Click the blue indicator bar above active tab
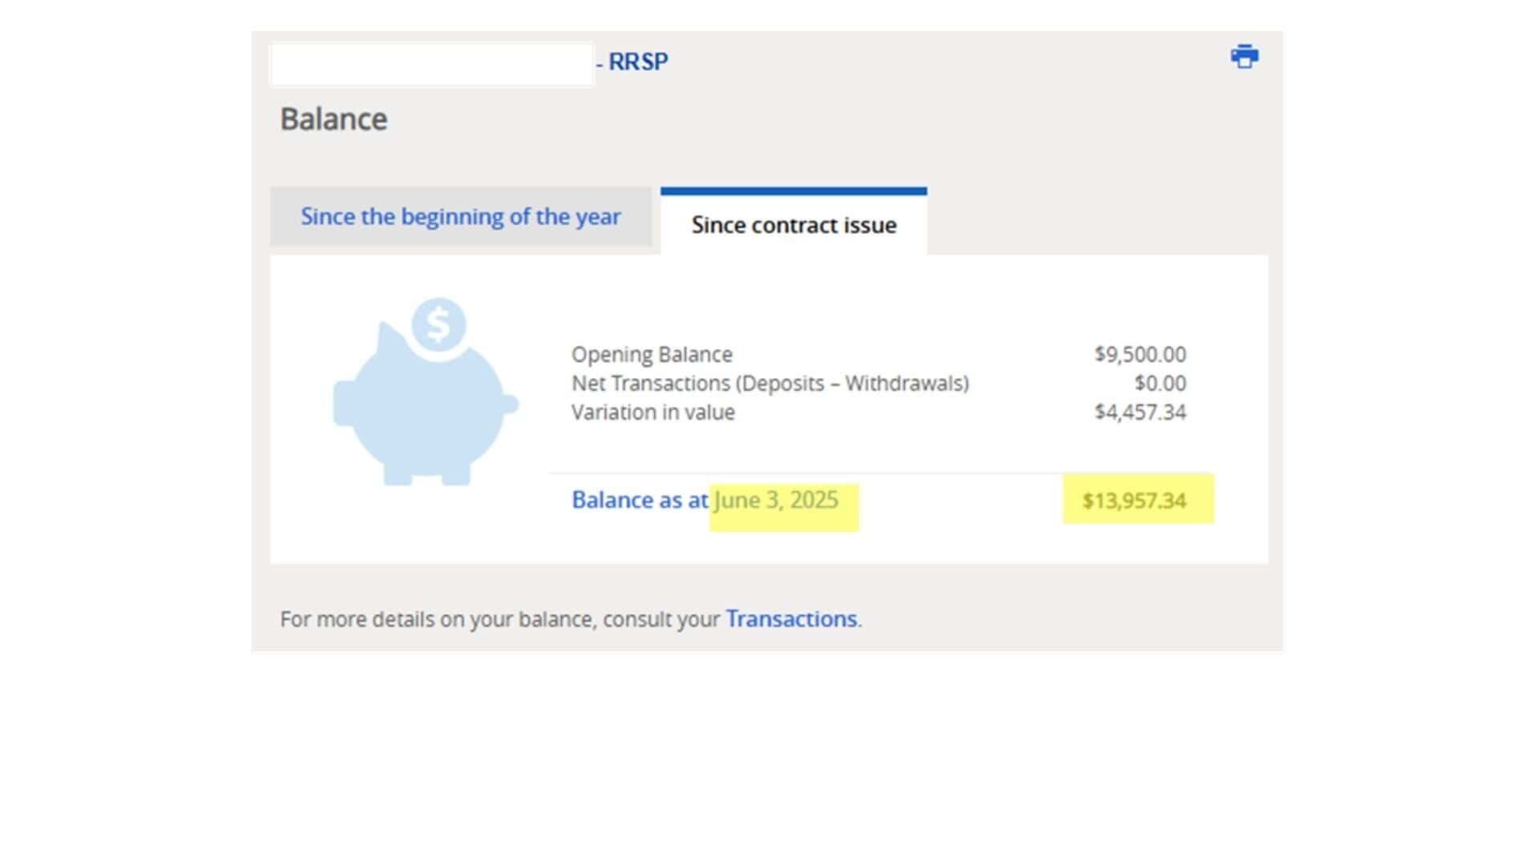1539x865 pixels. point(794,191)
